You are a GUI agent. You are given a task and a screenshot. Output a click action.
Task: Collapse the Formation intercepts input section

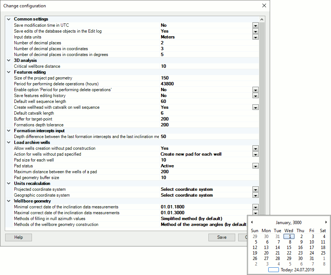pos(9,131)
